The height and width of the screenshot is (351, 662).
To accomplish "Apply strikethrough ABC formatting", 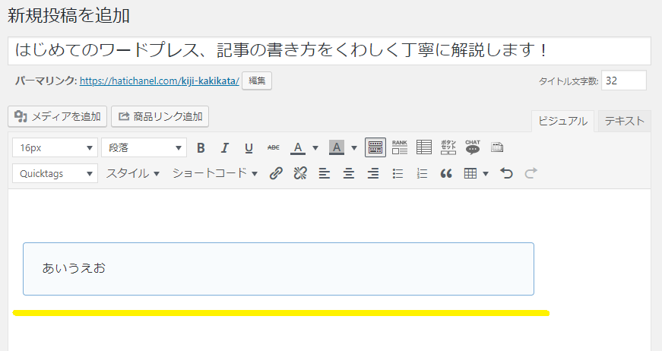I will [273, 147].
